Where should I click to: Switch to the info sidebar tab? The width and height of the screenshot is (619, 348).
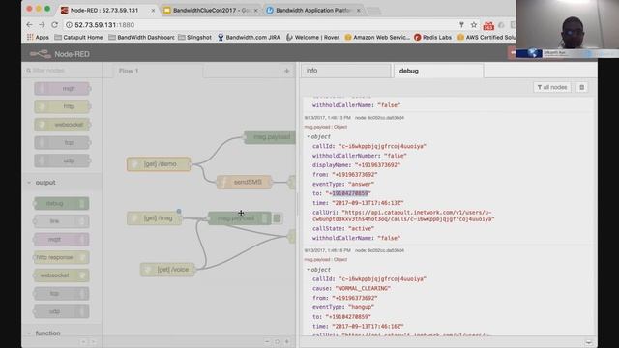click(346, 71)
